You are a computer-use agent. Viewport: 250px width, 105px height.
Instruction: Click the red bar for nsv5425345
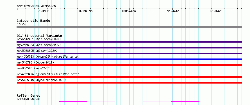(x=129, y=83)
